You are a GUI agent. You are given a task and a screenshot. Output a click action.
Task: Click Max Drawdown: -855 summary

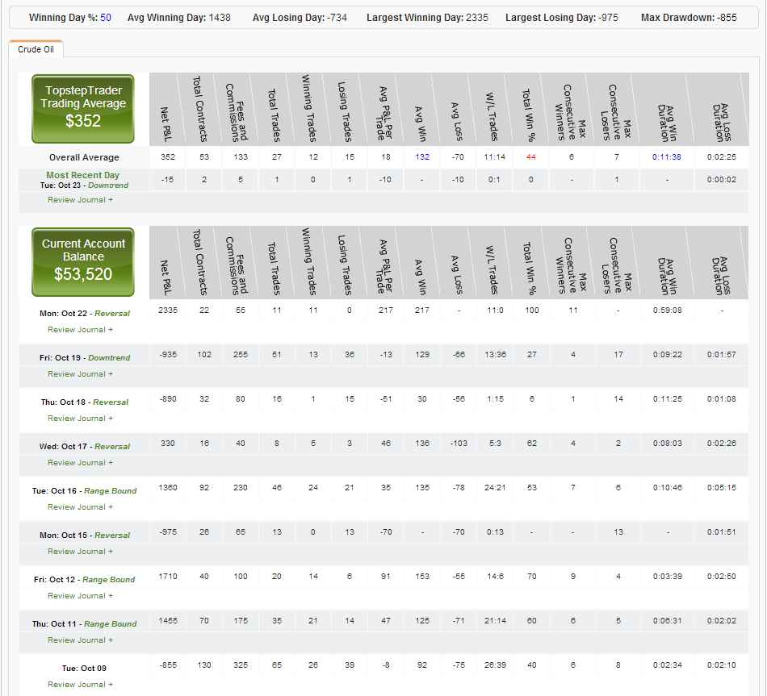(689, 18)
